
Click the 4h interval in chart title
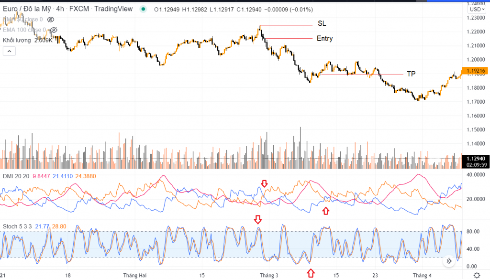point(60,9)
